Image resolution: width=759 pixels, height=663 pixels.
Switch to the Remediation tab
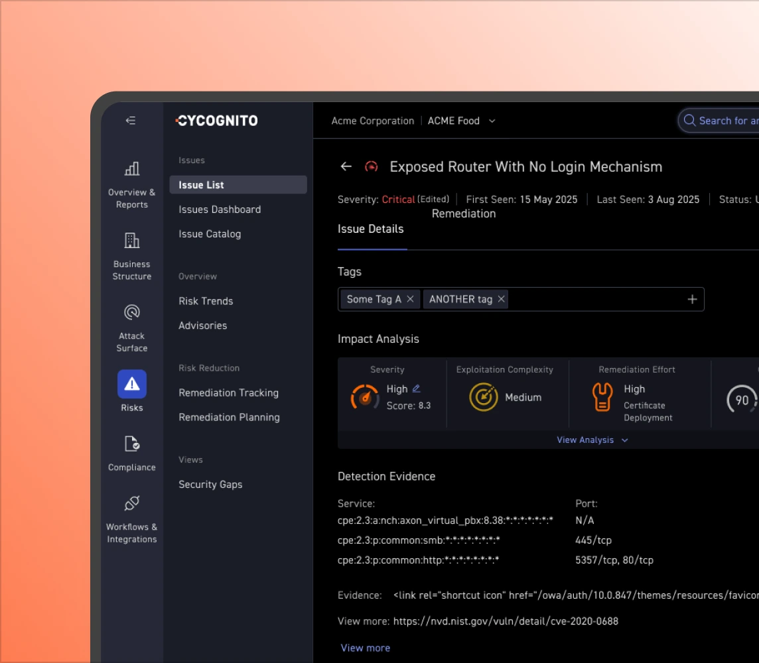[464, 213]
